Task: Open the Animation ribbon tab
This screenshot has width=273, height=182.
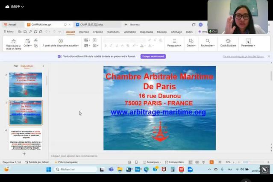Action: point(130,32)
